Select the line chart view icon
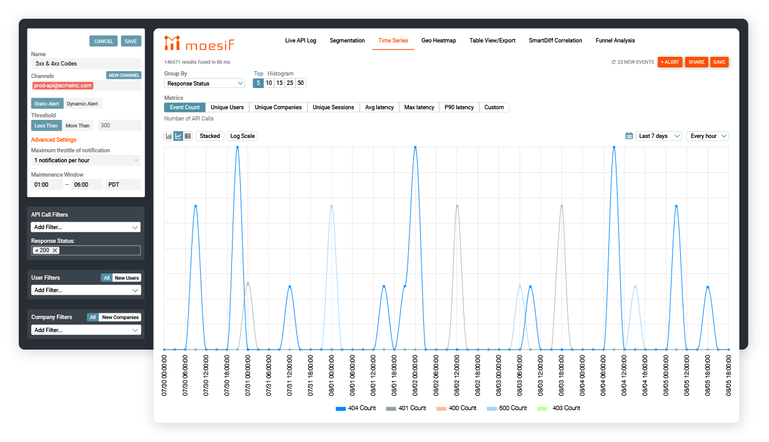 (178, 136)
